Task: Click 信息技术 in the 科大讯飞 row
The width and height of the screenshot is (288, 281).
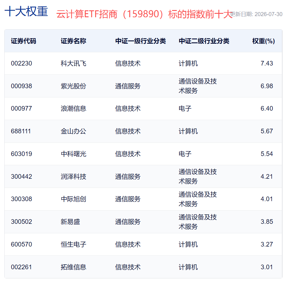Action: pos(128,63)
